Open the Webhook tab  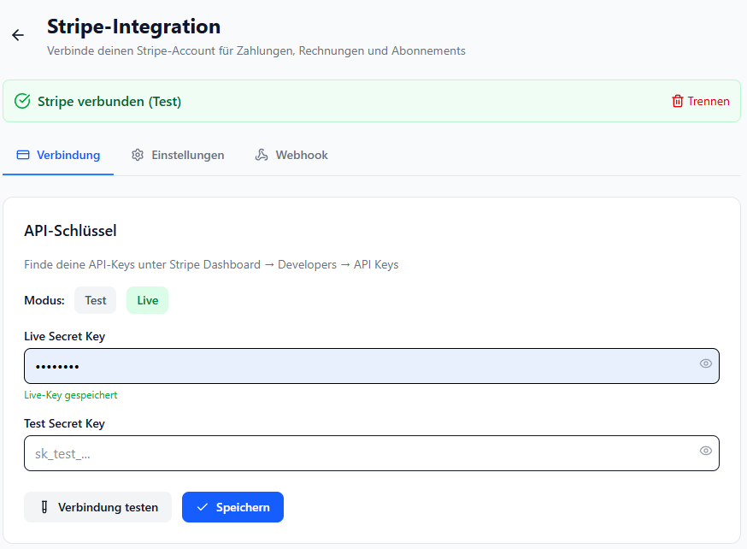[291, 155]
